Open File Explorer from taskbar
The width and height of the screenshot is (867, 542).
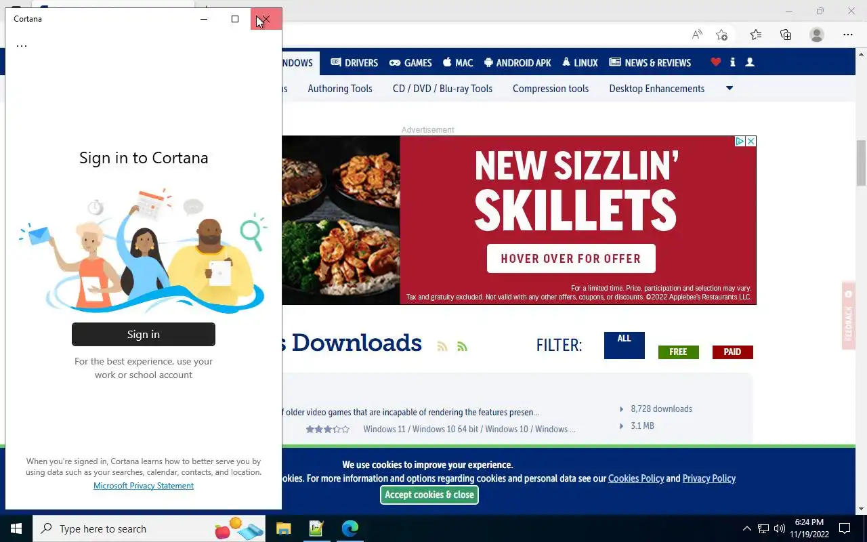click(x=284, y=528)
